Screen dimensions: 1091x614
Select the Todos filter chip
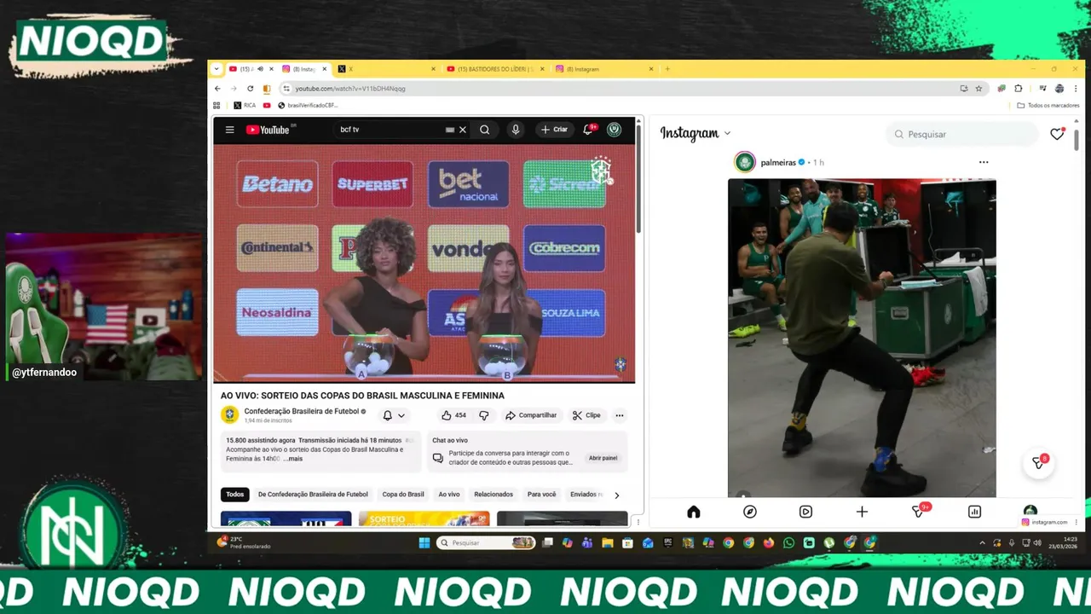point(234,495)
